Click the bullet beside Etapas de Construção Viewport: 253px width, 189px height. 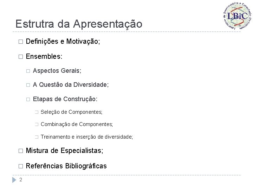[28, 99]
